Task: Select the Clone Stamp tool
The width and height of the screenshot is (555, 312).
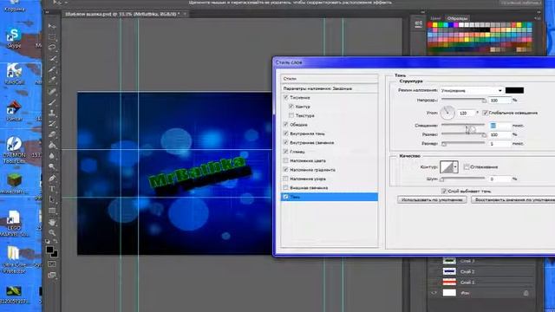Action: coord(52,114)
